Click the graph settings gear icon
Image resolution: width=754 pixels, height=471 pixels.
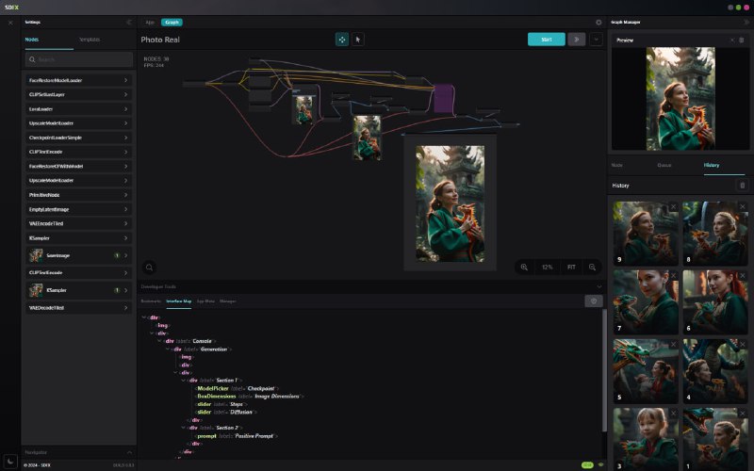[x=598, y=22]
